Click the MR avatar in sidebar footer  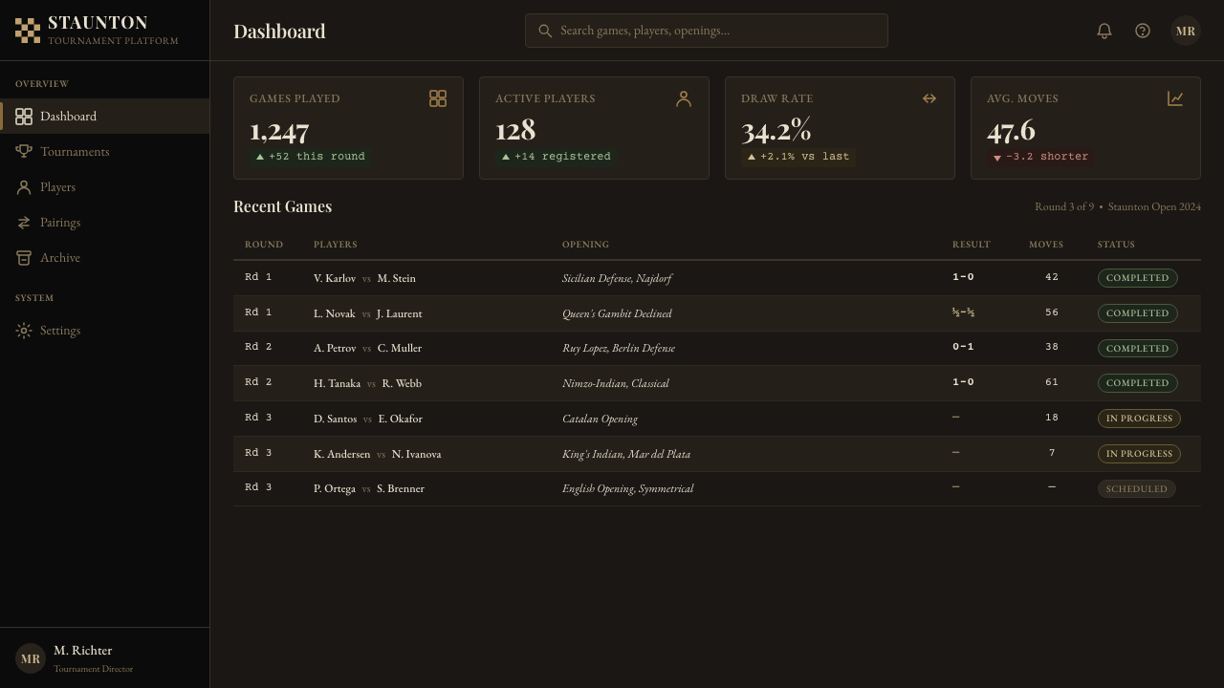click(31, 658)
